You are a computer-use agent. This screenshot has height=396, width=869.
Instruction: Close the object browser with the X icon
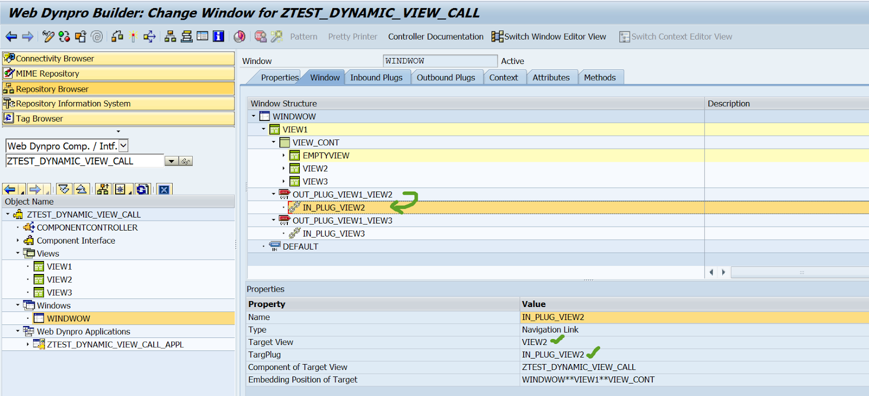pyautogui.click(x=164, y=189)
